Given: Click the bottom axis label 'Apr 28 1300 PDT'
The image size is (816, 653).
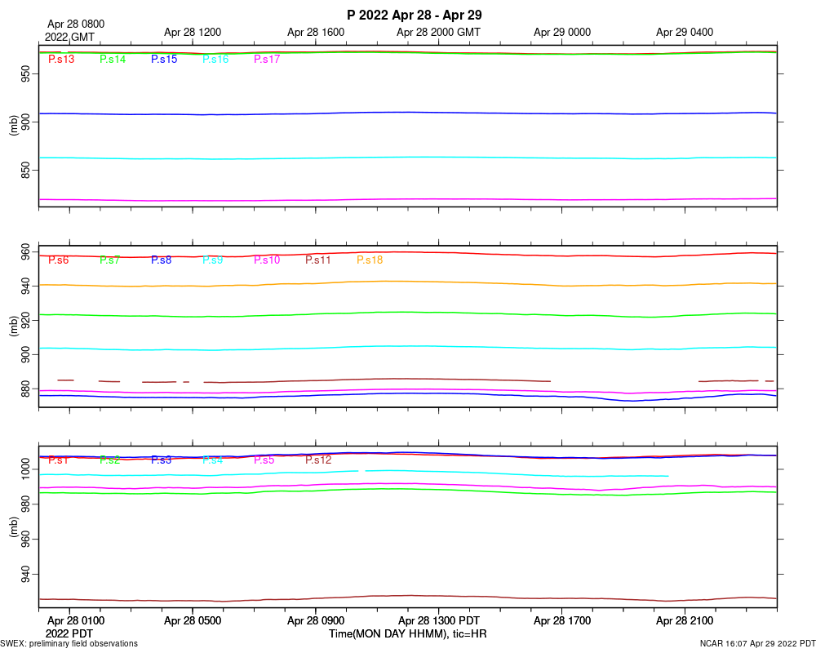Looking at the screenshot, I should point(439,620).
